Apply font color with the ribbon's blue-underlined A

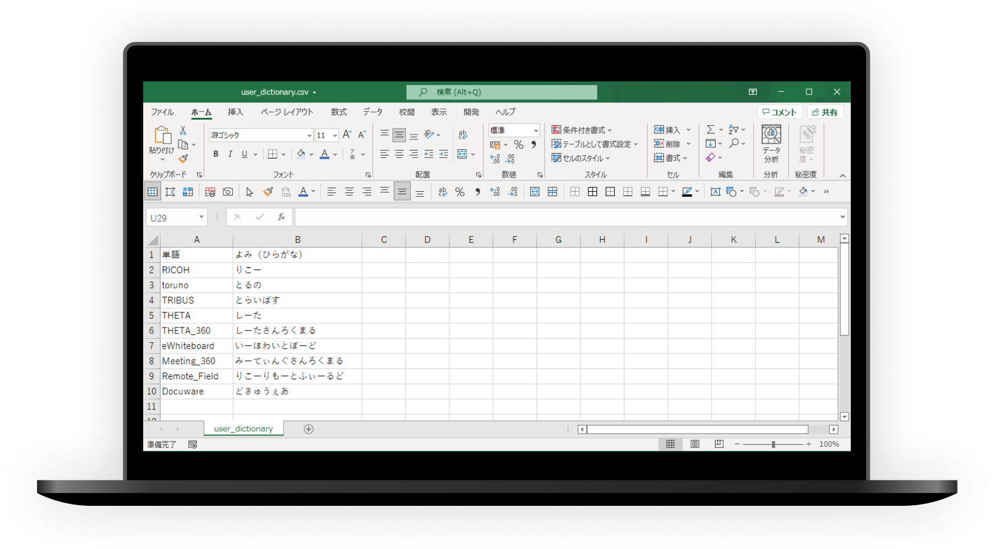click(325, 154)
